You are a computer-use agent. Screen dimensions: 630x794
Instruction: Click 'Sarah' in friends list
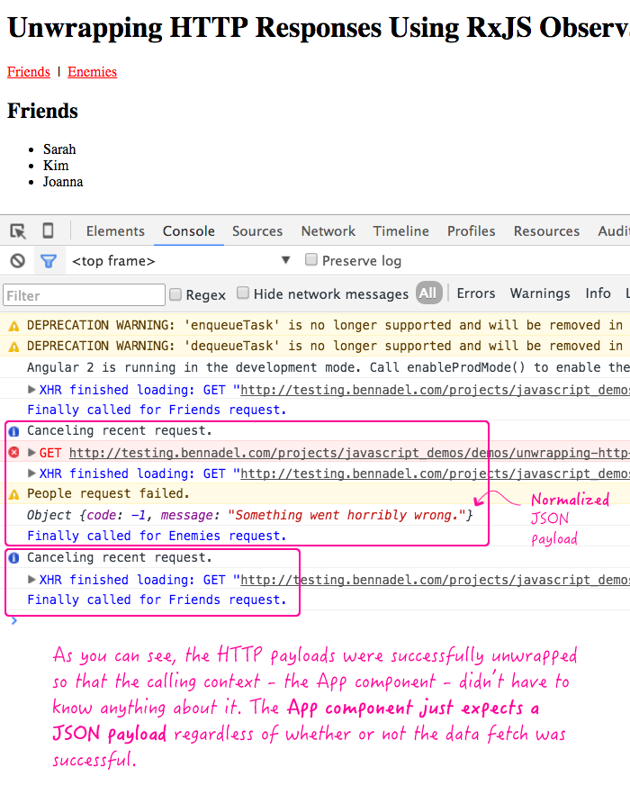(59, 149)
